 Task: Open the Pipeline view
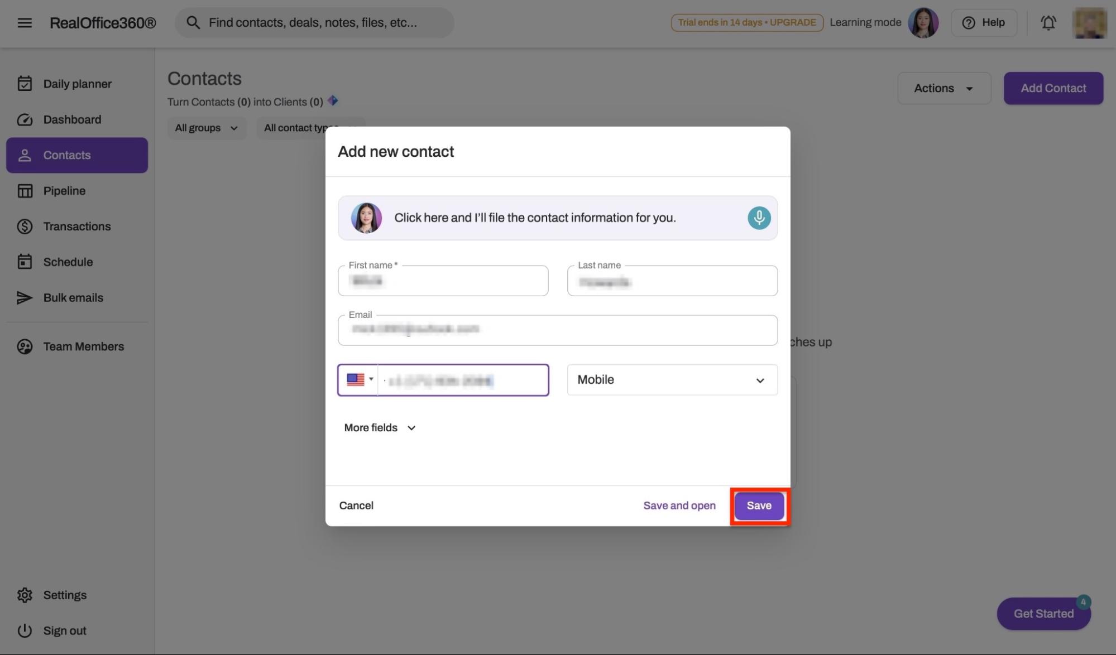(x=64, y=190)
